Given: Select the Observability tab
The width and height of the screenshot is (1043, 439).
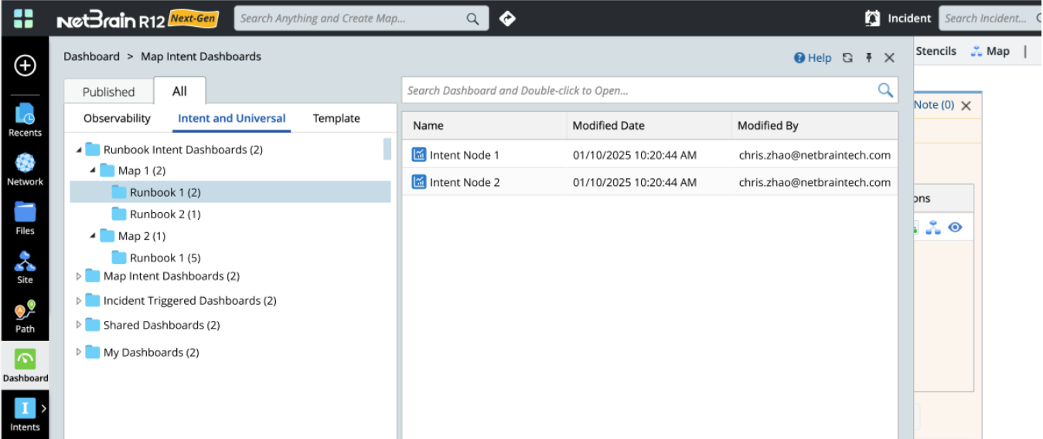Looking at the screenshot, I should [x=117, y=119].
